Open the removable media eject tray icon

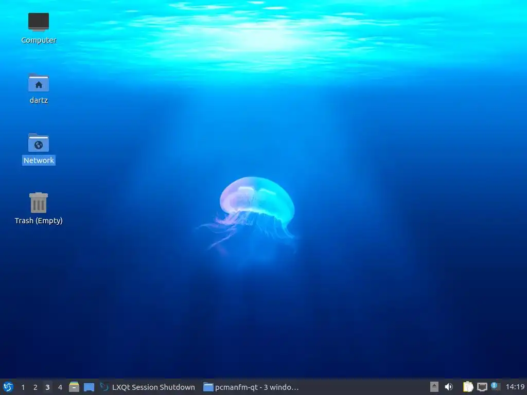click(x=434, y=387)
